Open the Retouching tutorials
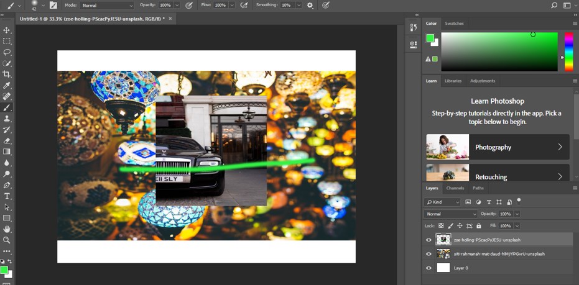The image size is (579, 285). tap(498, 173)
